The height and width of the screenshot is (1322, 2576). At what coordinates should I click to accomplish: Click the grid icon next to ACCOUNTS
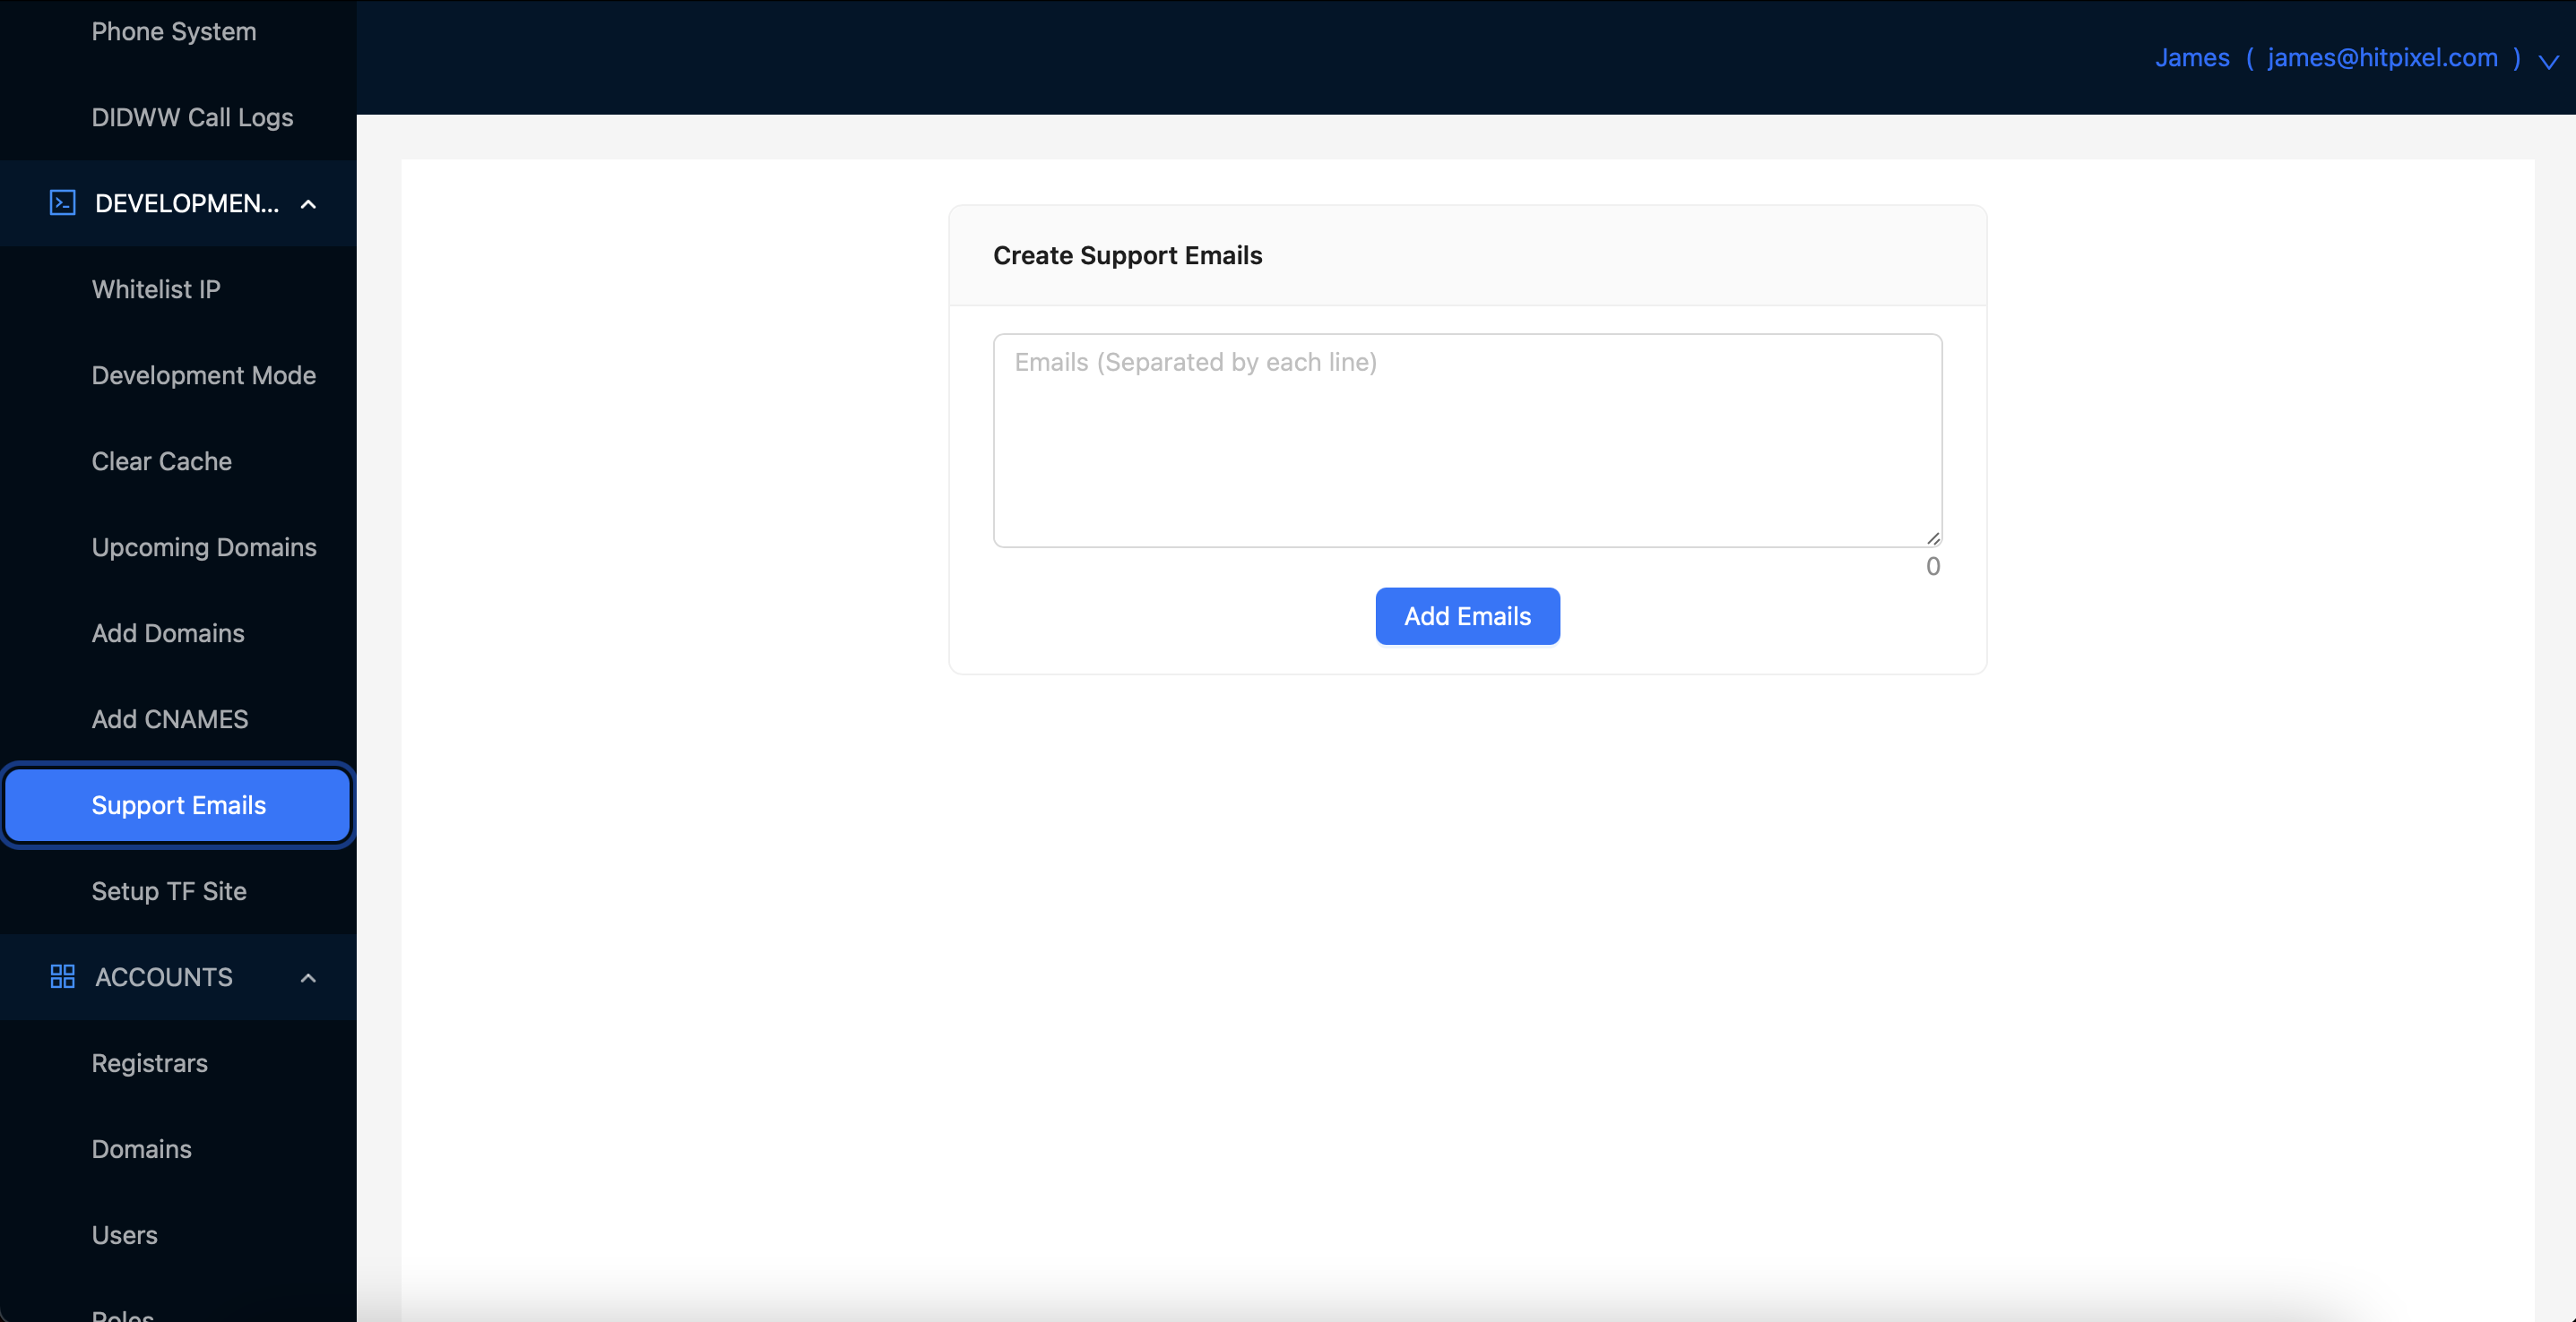61,976
